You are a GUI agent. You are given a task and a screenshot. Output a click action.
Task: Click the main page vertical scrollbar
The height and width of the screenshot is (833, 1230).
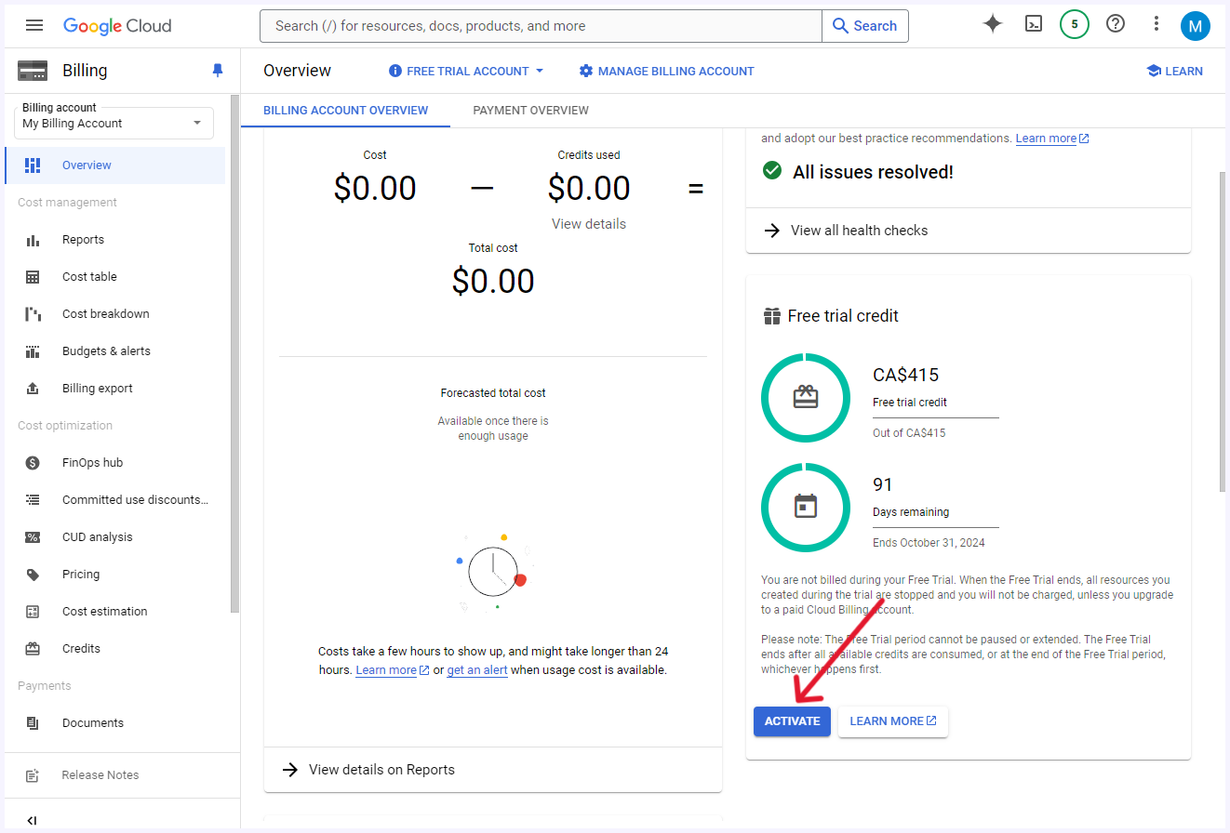click(1223, 330)
